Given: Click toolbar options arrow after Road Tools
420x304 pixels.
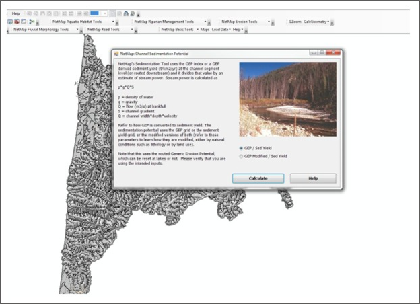Looking at the screenshot, I should pyautogui.click(x=136, y=32).
